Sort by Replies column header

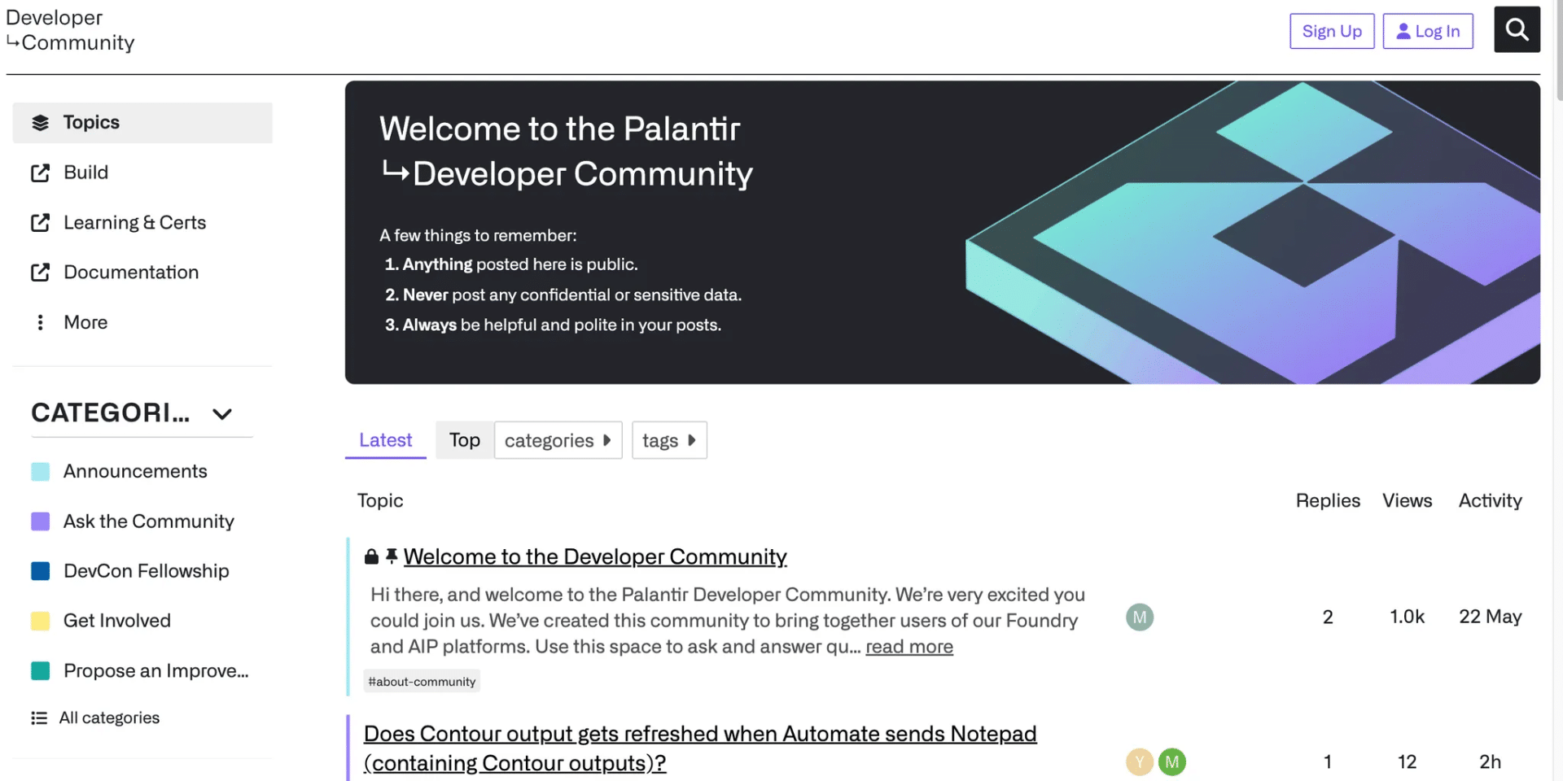coord(1328,501)
